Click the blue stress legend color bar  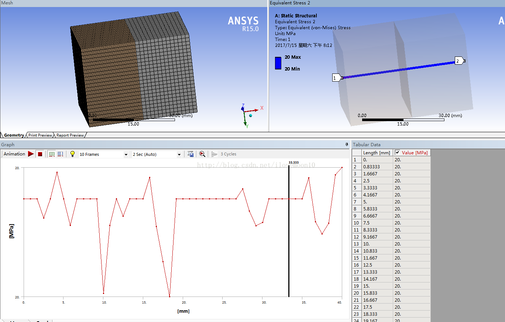278,63
